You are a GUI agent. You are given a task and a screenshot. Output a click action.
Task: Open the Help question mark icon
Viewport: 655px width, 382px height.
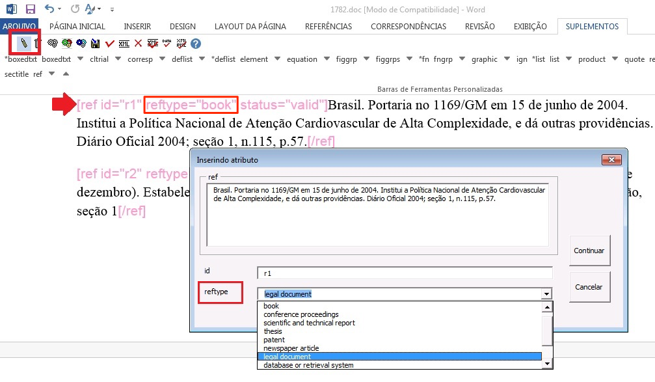pyautogui.click(x=195, y=44)
